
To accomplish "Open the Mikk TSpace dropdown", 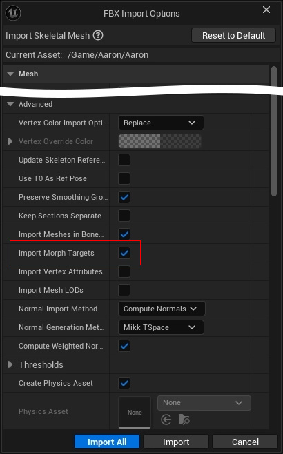I will 161,327.
